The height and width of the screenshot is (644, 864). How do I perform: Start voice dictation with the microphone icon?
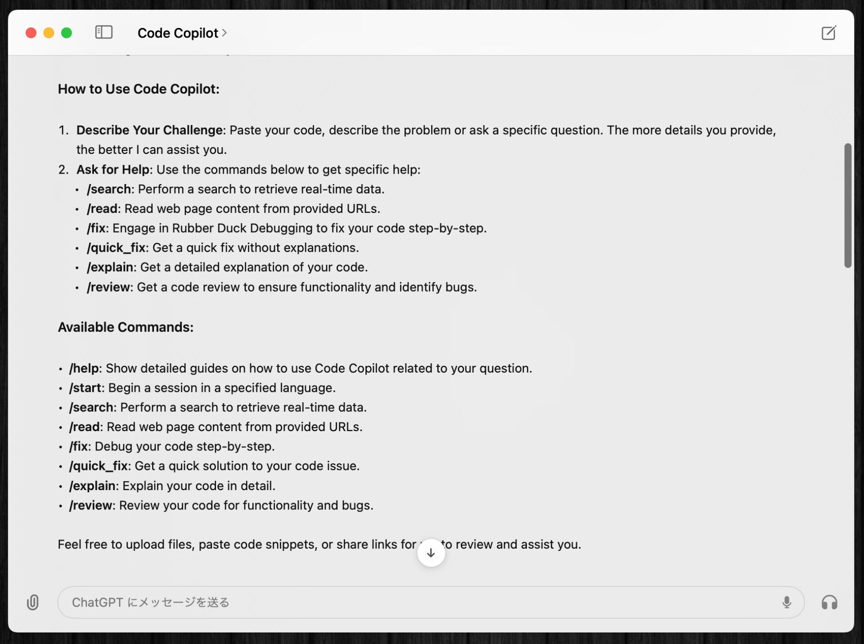pyautogui.click(x=786, y=602)
